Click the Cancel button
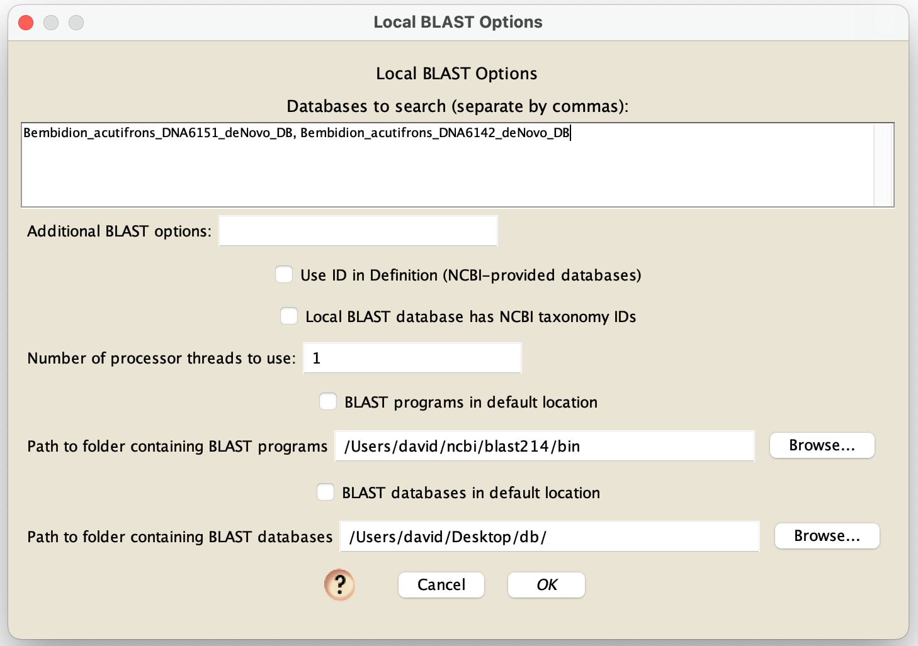918x646 pixels. 441,585
